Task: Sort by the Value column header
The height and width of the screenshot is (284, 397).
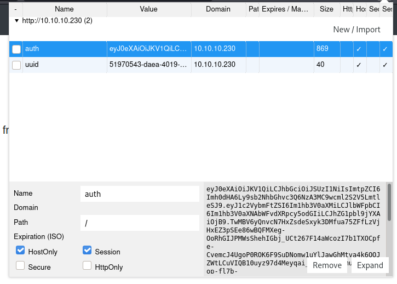Action: click(148, 9)
